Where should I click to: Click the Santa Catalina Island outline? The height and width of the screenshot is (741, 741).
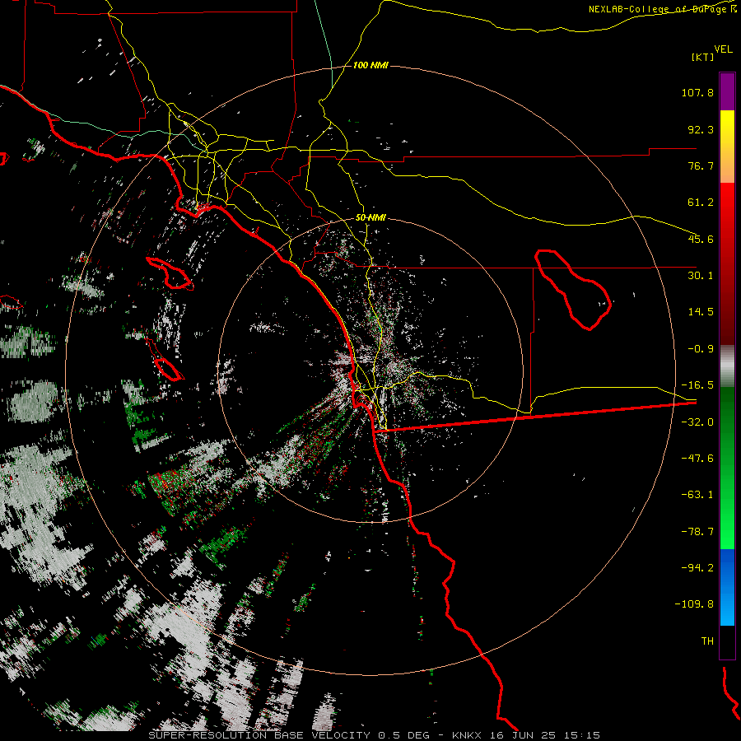pyautogui.click(x=170, y=273)
